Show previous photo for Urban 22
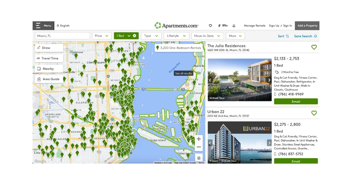 (210, 143)
